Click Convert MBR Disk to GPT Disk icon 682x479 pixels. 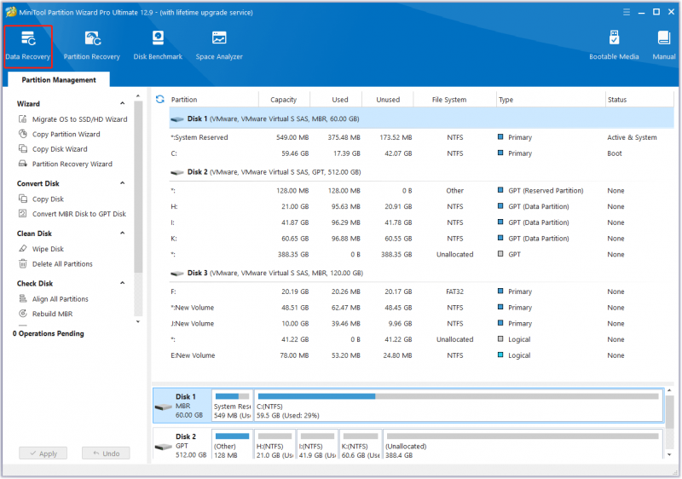tap(23, 213)
